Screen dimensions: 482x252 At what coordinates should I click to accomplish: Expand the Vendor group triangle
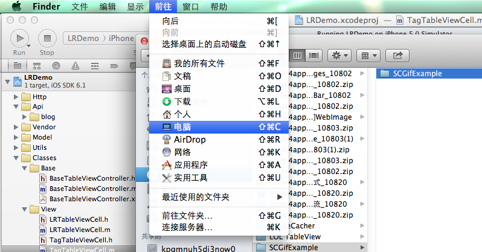[16, 127]
